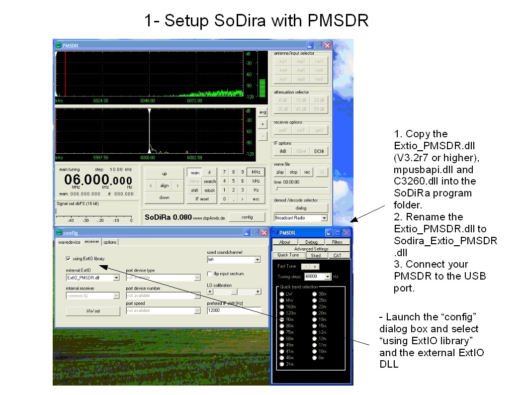This screenshot has width=526, height=395.
Task: Open the Filters tab in PMSDR panel
Action: click(x=337, y=242)
